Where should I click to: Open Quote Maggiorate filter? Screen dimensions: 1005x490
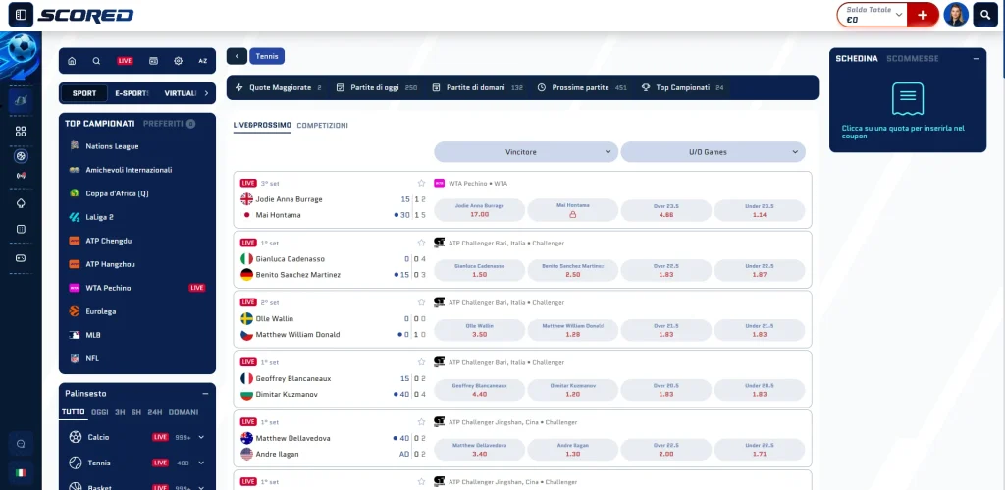click(x=278, y=87)
